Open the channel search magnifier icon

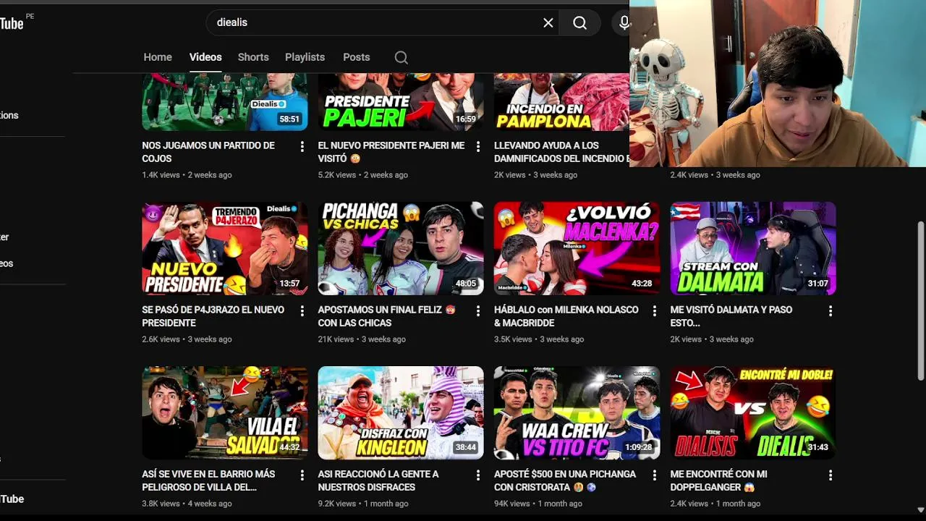pos(402,57)
